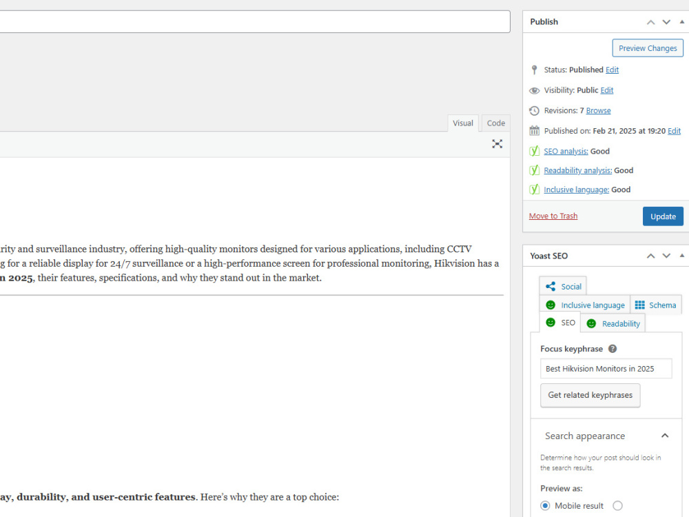
Task: Browse the post revisions
Action: [598, 110]
